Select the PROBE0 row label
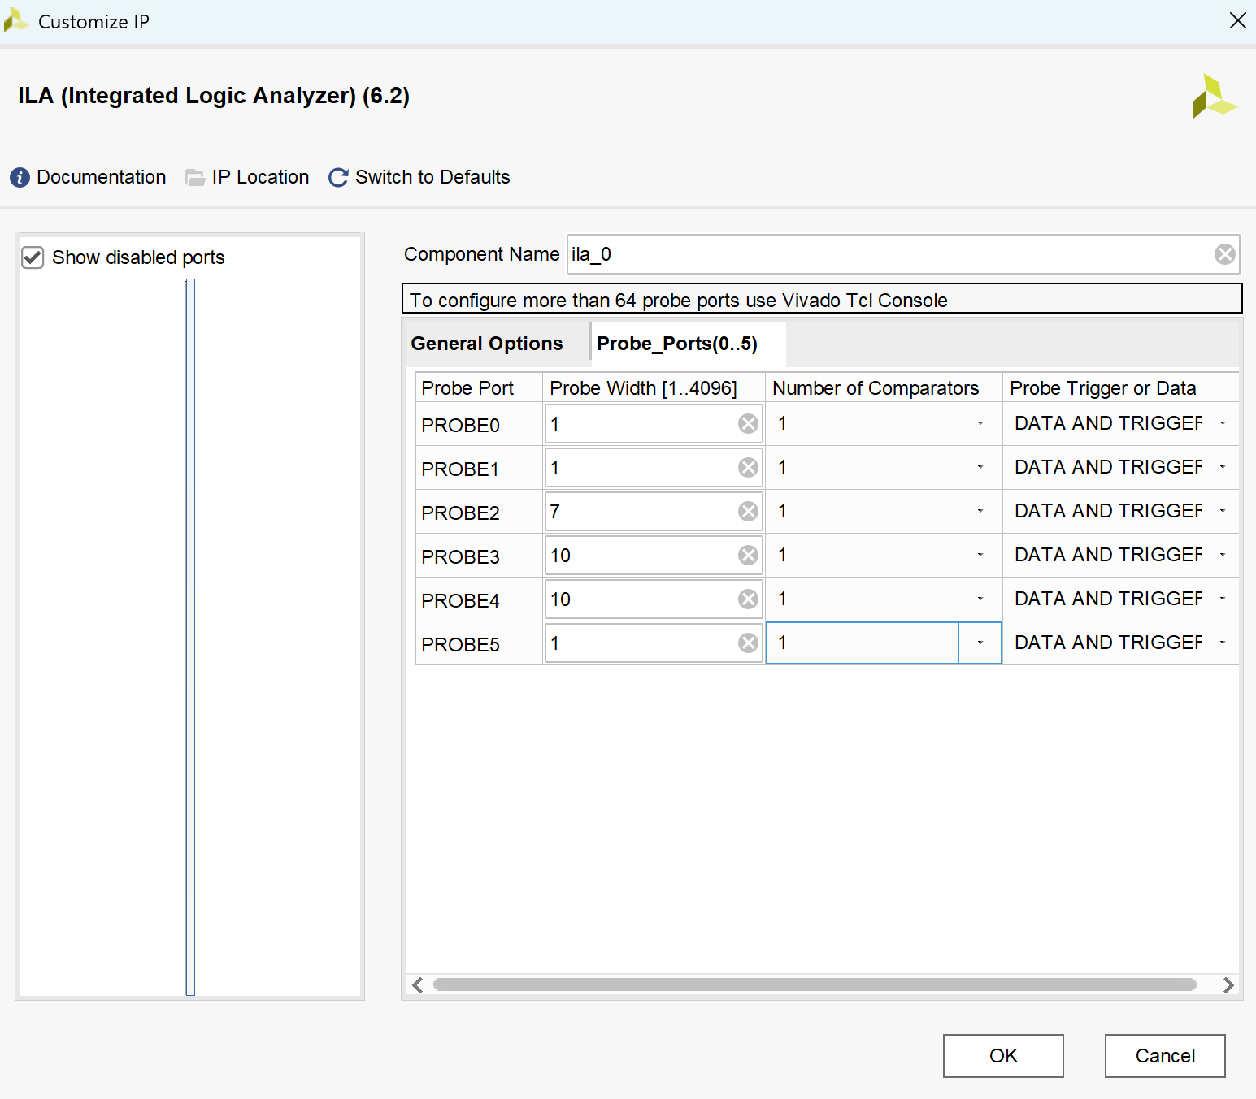This screenshot has height=1099, width=1256. coord(460,425)
